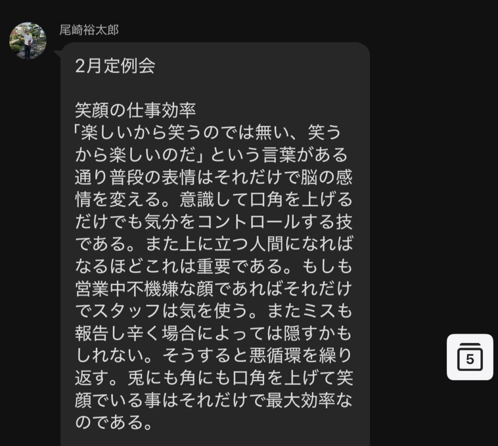Tap the line beginning 情を変える。意識して
The height and width of the screenshot is (446, 498).
(214, 199)
